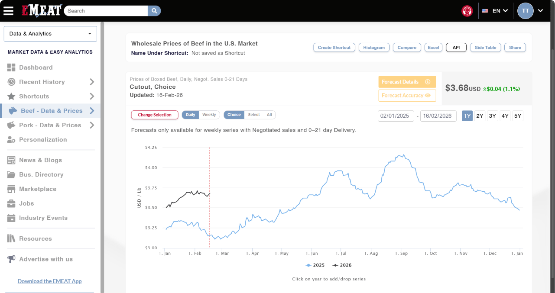Open the Data & Analytics dropdown
555x293 pixels.
pos(50,34)
